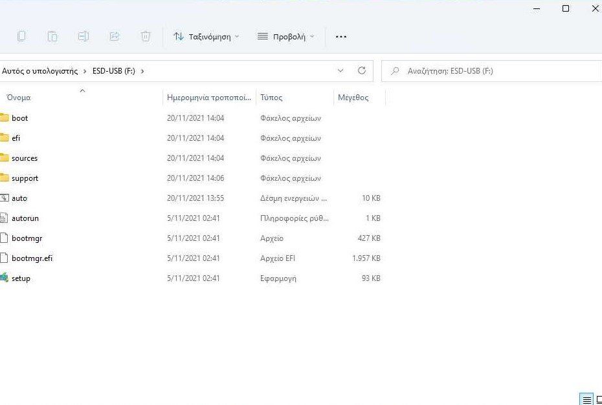Click the 427 KB size cell

click(369, 238)
